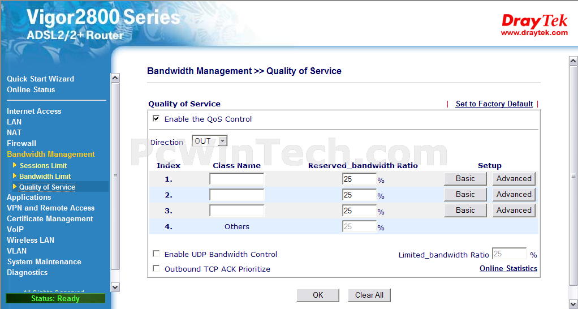Select the Quality of Service submenu item
This screenshot has height=309, width=578.
click(x=47, y=187)
